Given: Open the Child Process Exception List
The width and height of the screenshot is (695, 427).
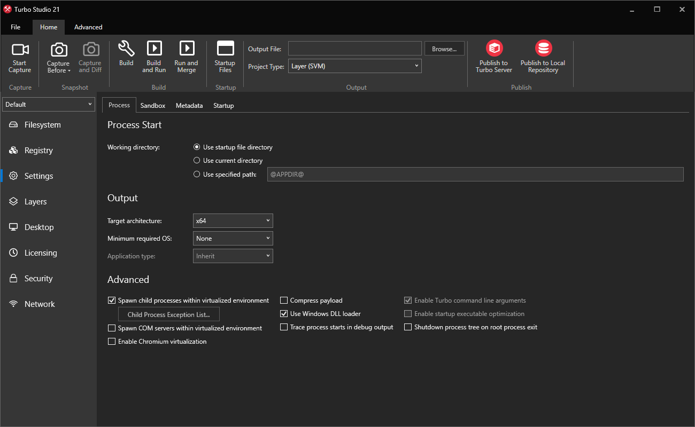Looking at the screenshot, I should [168, 314].
